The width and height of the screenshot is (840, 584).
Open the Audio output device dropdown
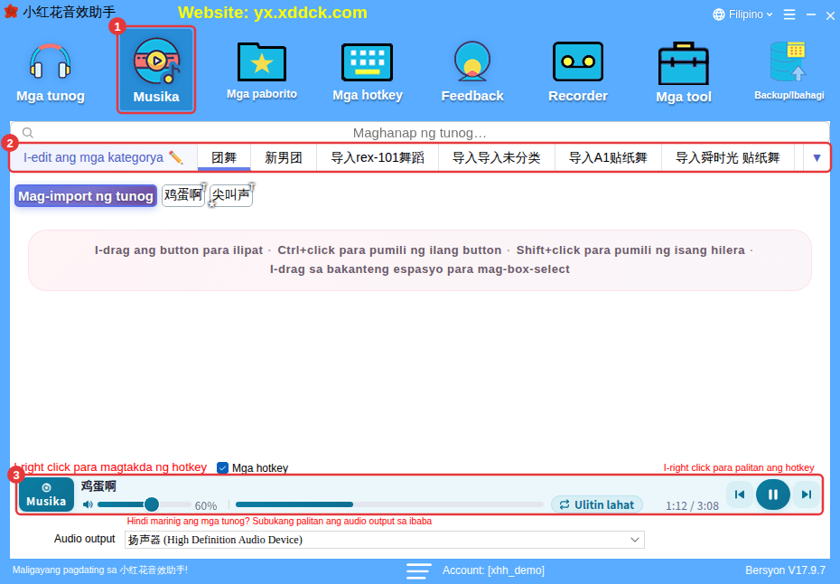coord(384,540)
